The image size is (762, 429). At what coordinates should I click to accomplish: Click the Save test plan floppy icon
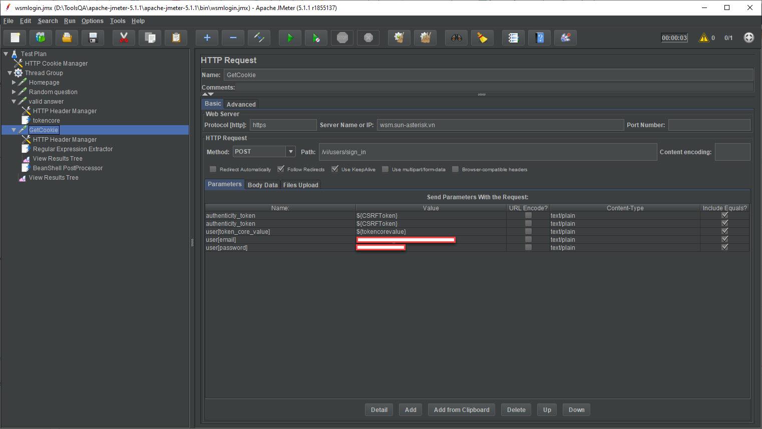tap(93, 38)
